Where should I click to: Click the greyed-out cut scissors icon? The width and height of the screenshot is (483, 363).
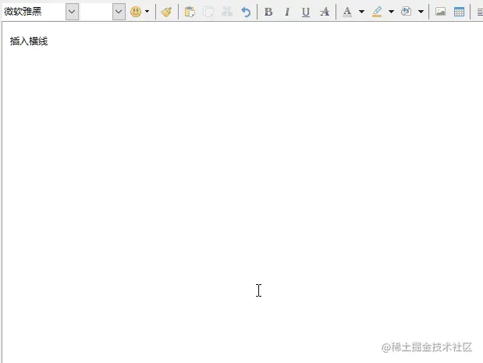click(x=227, y=12)
